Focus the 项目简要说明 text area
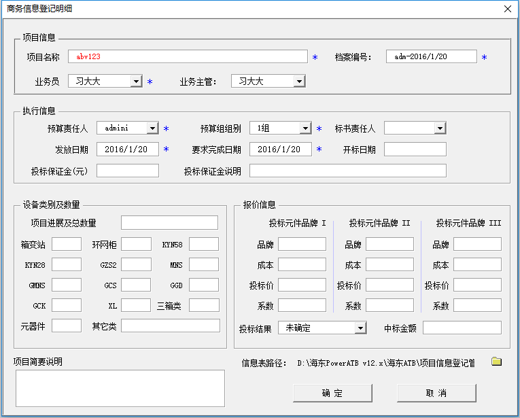The height and width of the screenshot is (418, 520). tap(119, 388)
